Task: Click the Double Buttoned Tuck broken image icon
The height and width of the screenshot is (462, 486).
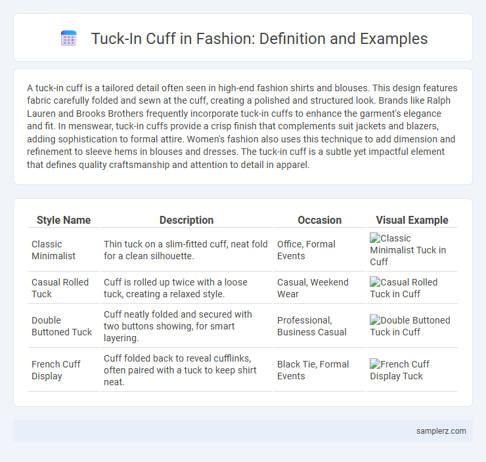Action: click(375, 320)
